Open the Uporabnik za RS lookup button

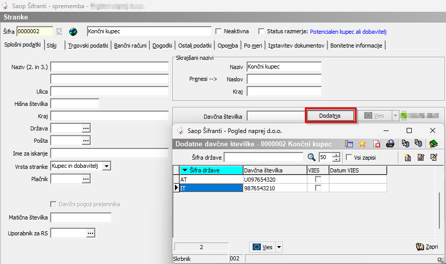[x=91, y=233]
